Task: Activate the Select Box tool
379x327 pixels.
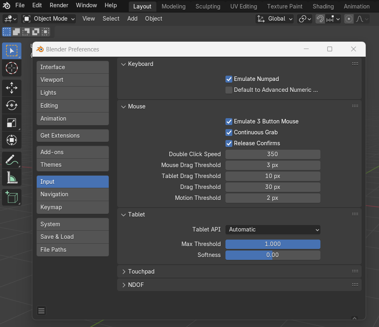Action: click(x=12, y=51)
